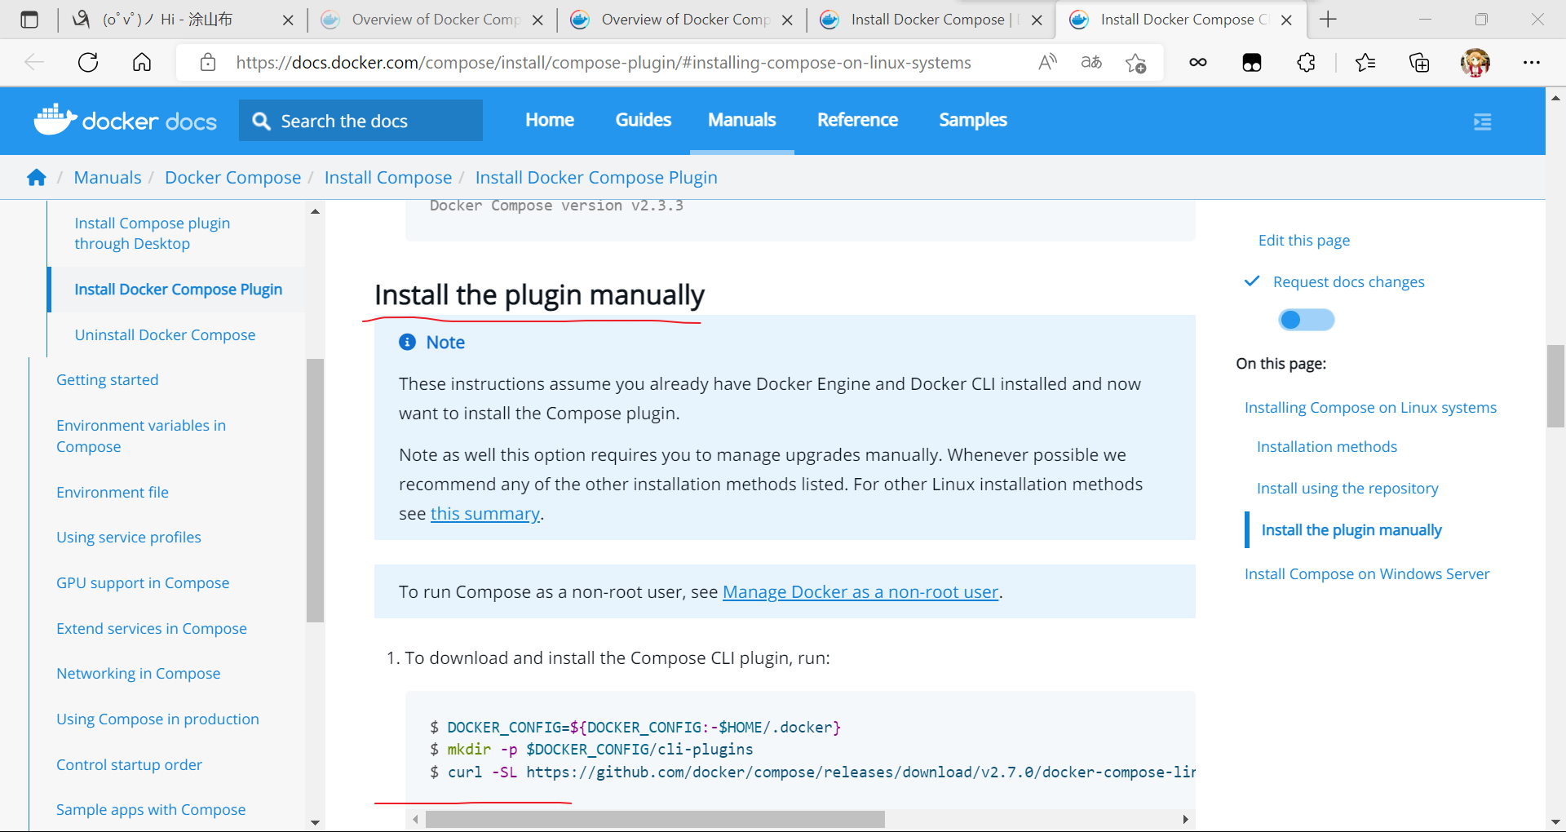This screenshot has height=832, width=1566.
Task: Click the search magnifier icon
Action: point(261,121)
